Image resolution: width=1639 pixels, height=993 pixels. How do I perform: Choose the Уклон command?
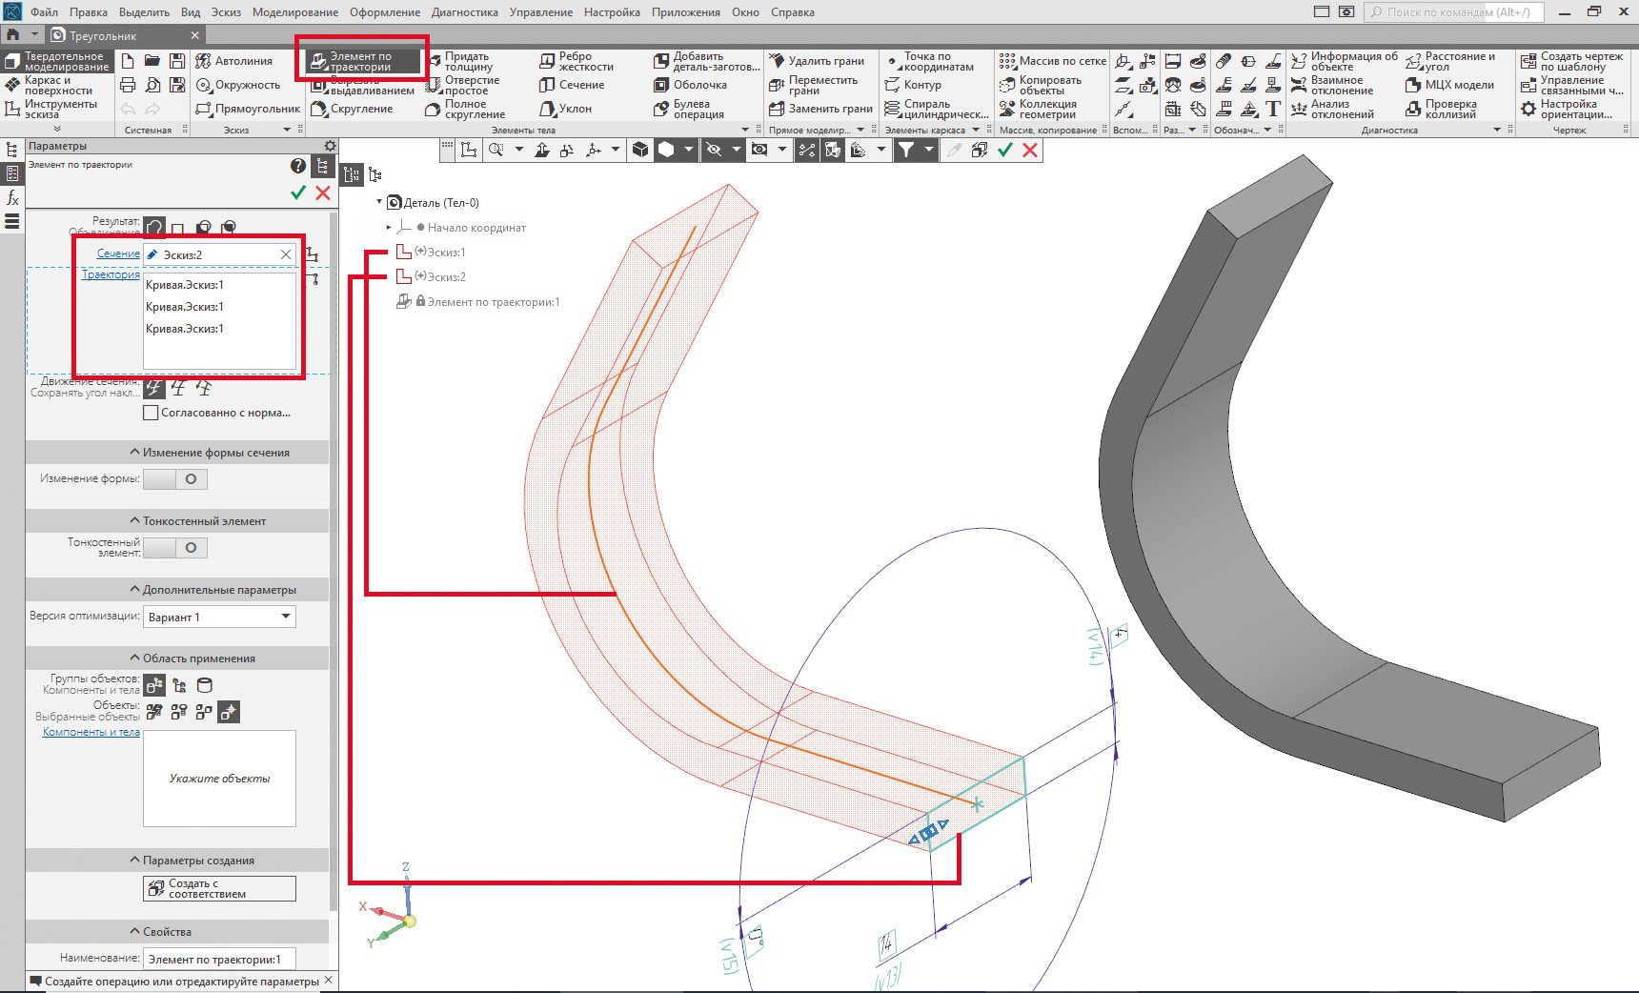click(565, 109)
